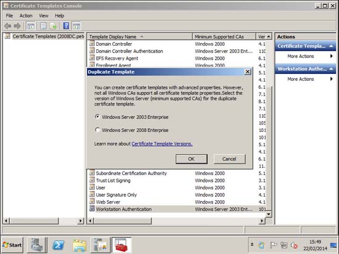This screenshot has height=254, width=339.
Task: Click the Back arrow toolbar icon
Action: (8, 26)
